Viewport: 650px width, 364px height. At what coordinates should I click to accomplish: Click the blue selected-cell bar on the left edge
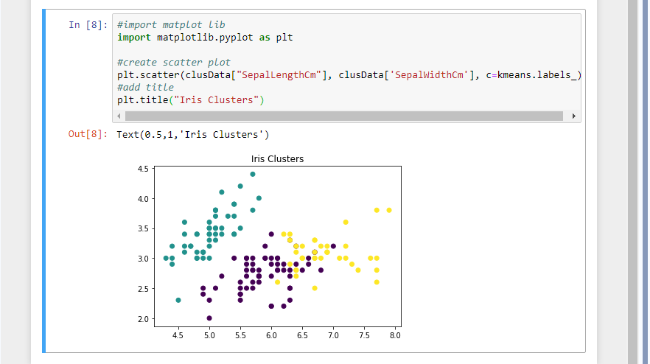tap(44, 181)
